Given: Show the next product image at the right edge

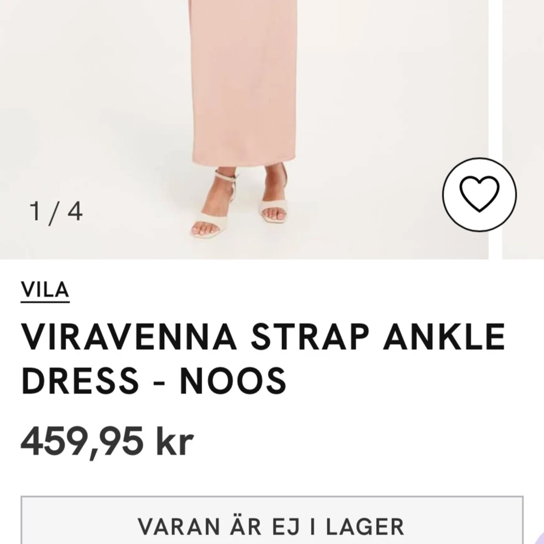Looking at the screenshot, I should [x=523, y=130].
